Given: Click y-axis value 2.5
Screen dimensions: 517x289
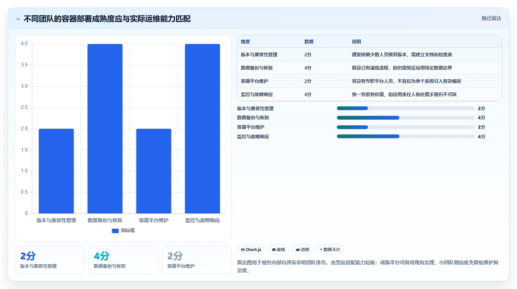Looking at the screenshot, I should (x=24, y=107).
